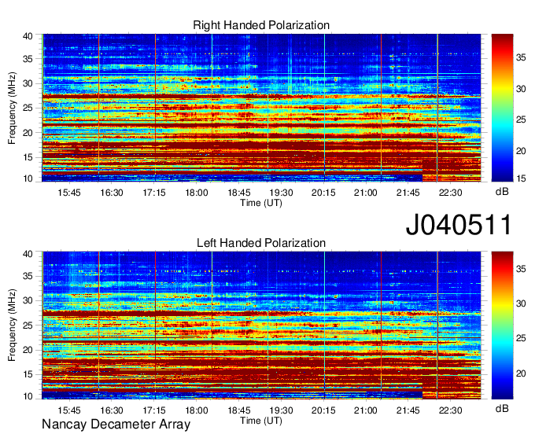
Task: Click the 30 MHz frequency tick on Left Handed plot
Action: coord(28,300)
